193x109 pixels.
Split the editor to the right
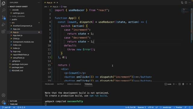point(186,3)
